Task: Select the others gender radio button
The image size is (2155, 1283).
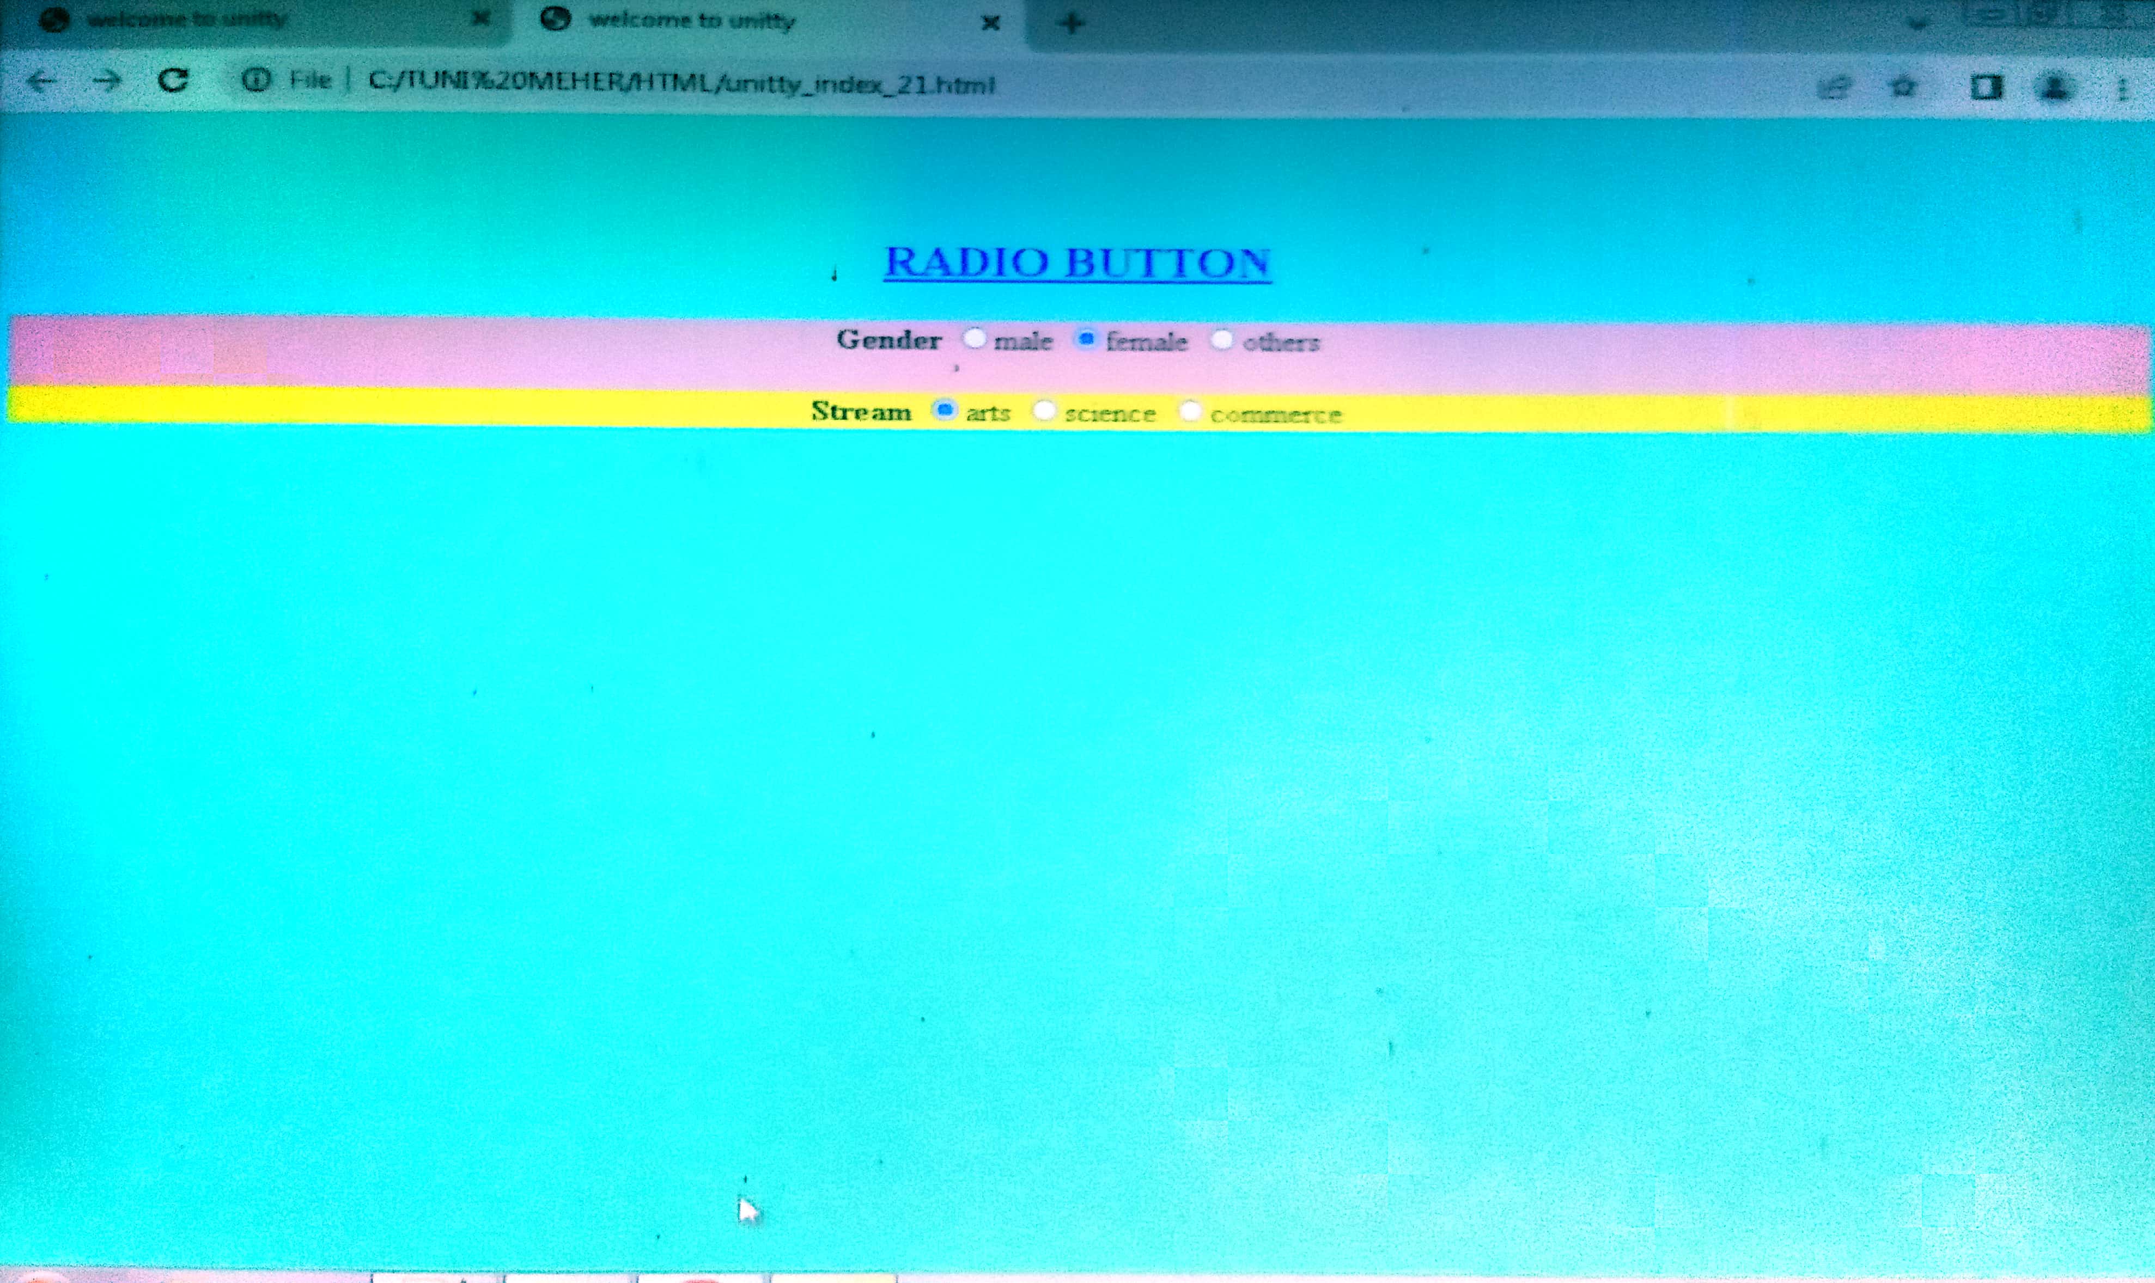Action: pos(1221,340)
